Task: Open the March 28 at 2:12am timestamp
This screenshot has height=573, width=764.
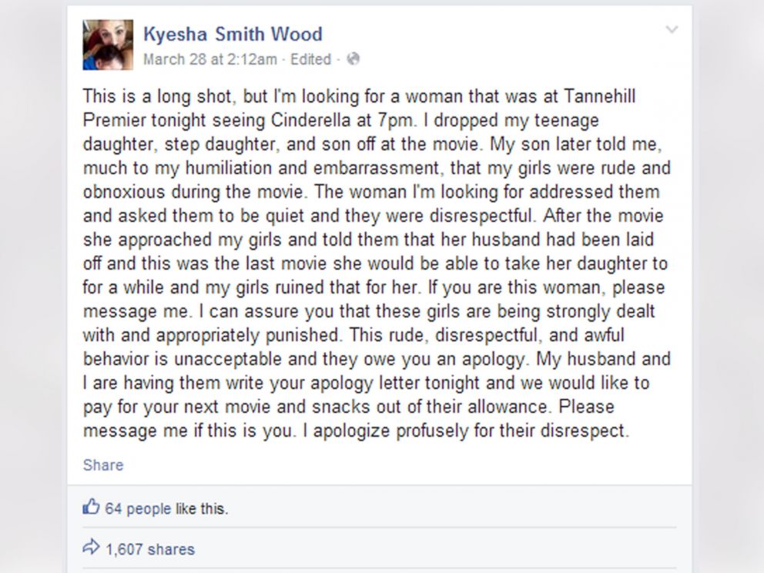Action: pos(210,59)
